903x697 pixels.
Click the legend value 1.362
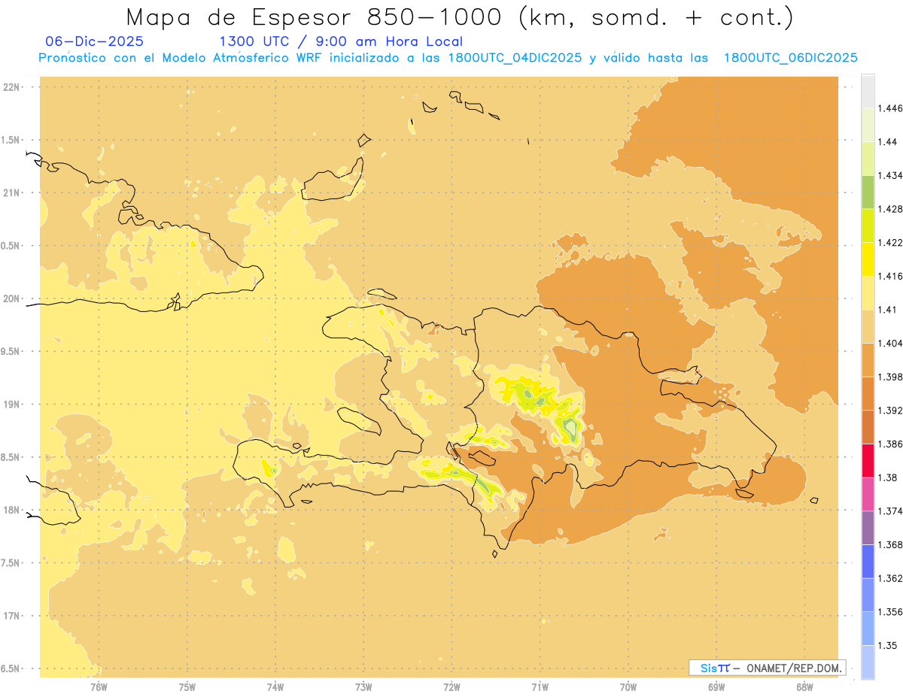tap(890, 578)
